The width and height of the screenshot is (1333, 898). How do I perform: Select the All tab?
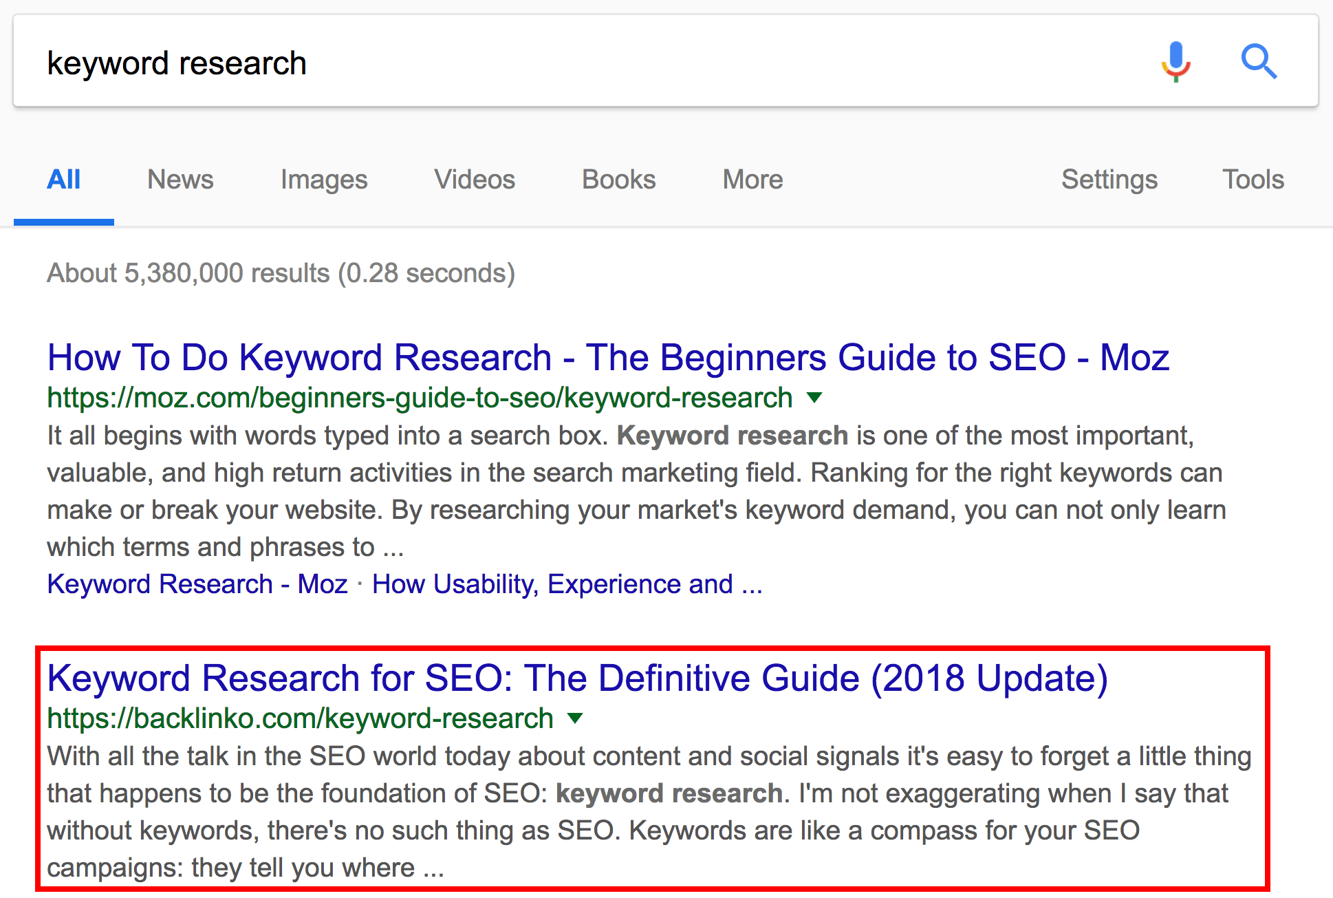[64, 180]
